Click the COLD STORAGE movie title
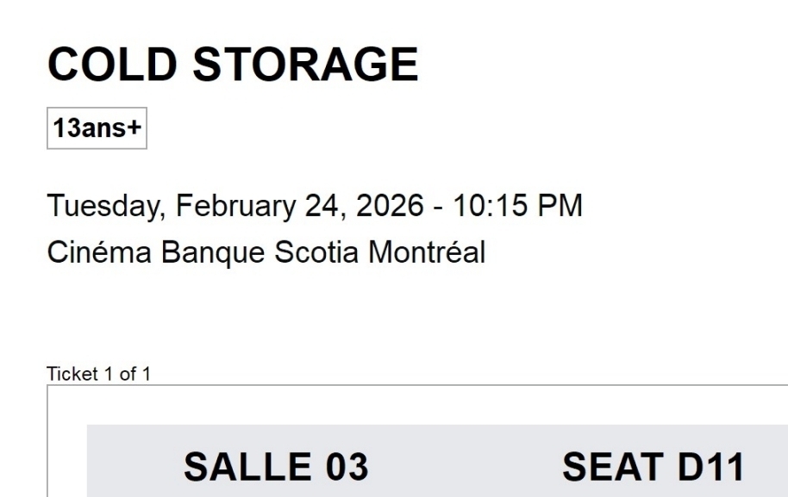 pos(233,65)
